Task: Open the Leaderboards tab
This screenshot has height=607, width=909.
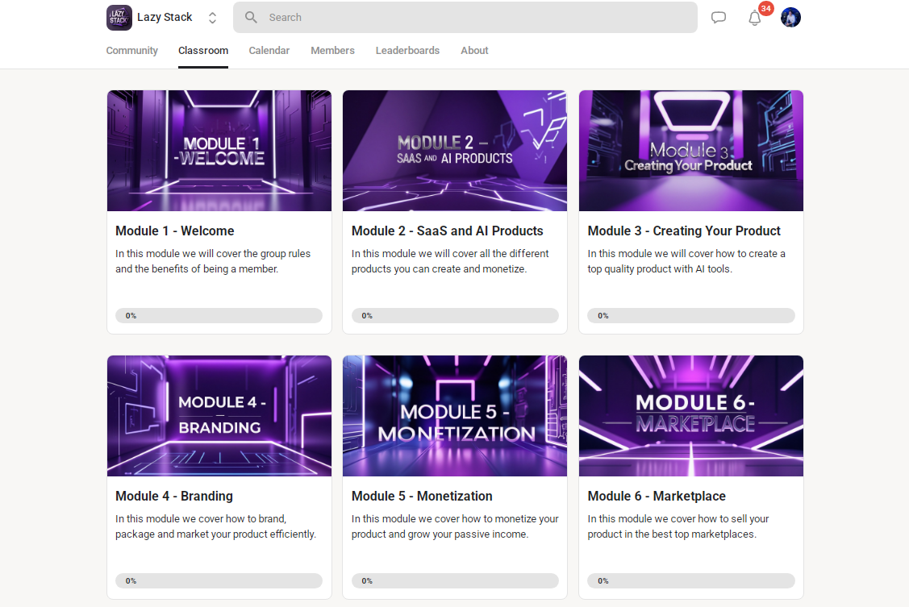Action: pyautogui.click(x=407, y=50)
